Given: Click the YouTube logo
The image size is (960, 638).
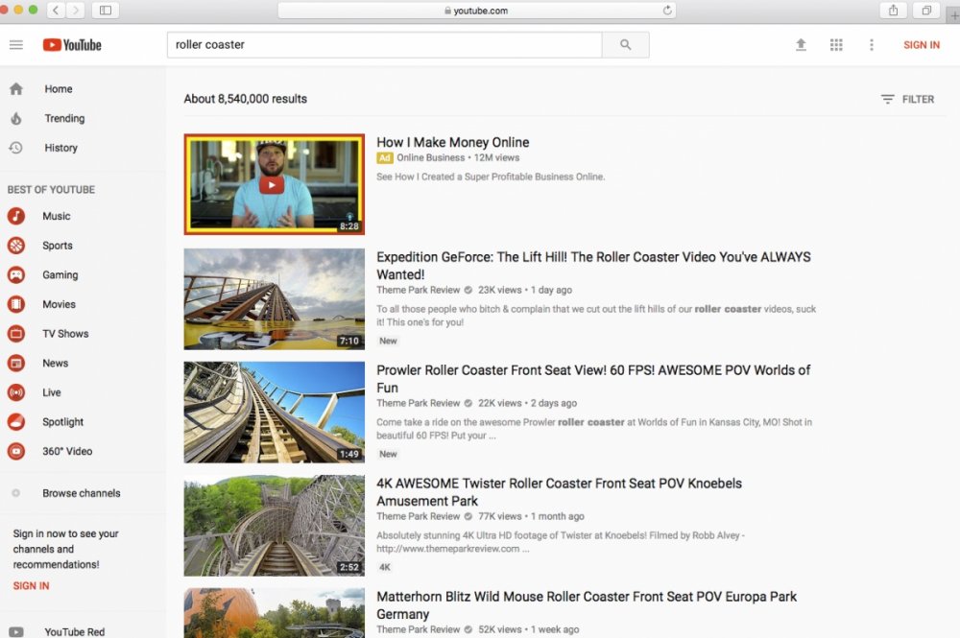Looking at the screenshot, I should click(x=72, y=45).
